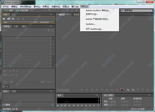This screenshot has height=112, width=155.
Task: Click the new file icon in Files panel
Action: [13, 19]
